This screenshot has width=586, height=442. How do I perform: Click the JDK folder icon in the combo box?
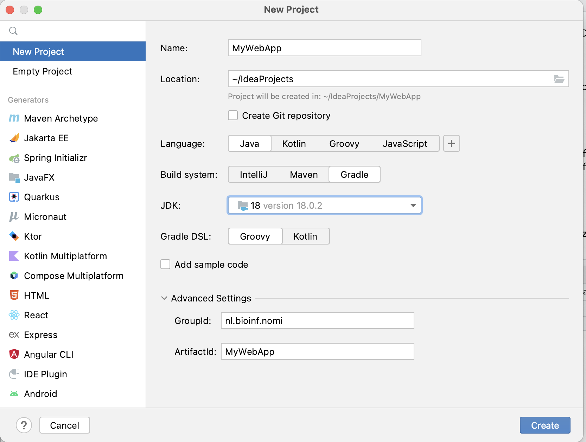[243, 206]
